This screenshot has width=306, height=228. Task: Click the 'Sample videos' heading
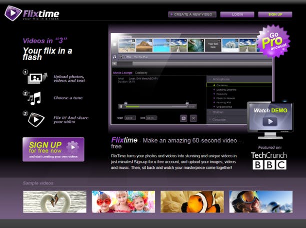(38, 183)
